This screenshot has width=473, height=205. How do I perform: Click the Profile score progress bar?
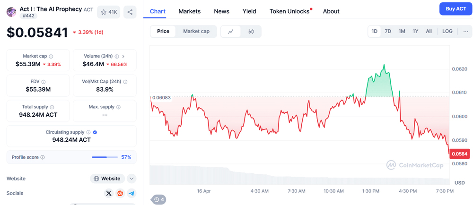point(105,157)
